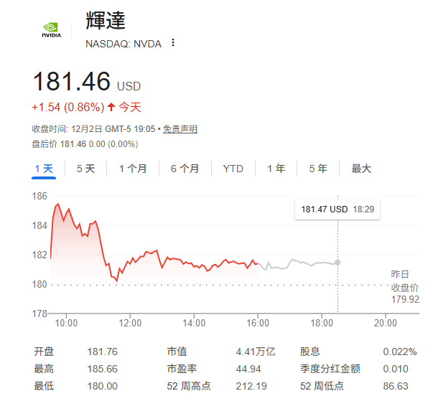Click the NASDAQ: NVDA ticker text
The image size is (428, 396).
click(124, 44)
